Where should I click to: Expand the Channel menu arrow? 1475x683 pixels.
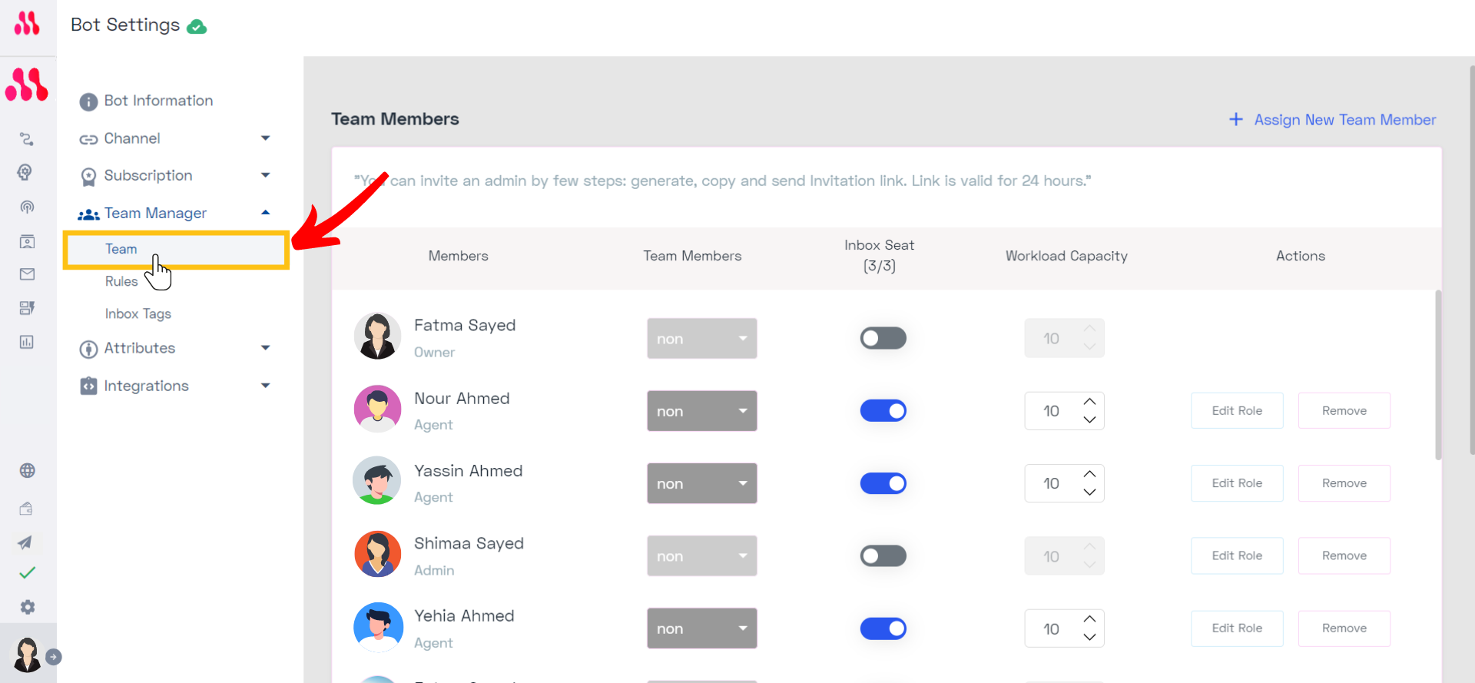266,138
